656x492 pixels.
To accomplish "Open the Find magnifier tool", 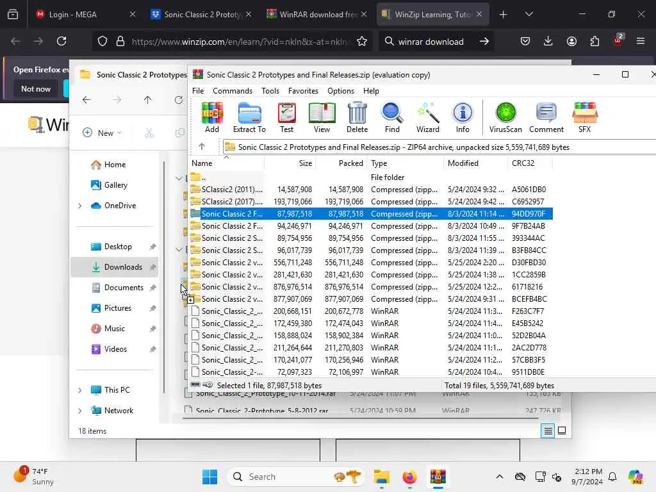I will [392, 118].
